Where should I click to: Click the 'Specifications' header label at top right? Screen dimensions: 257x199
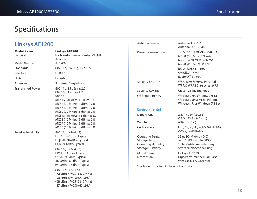point(229,12)
